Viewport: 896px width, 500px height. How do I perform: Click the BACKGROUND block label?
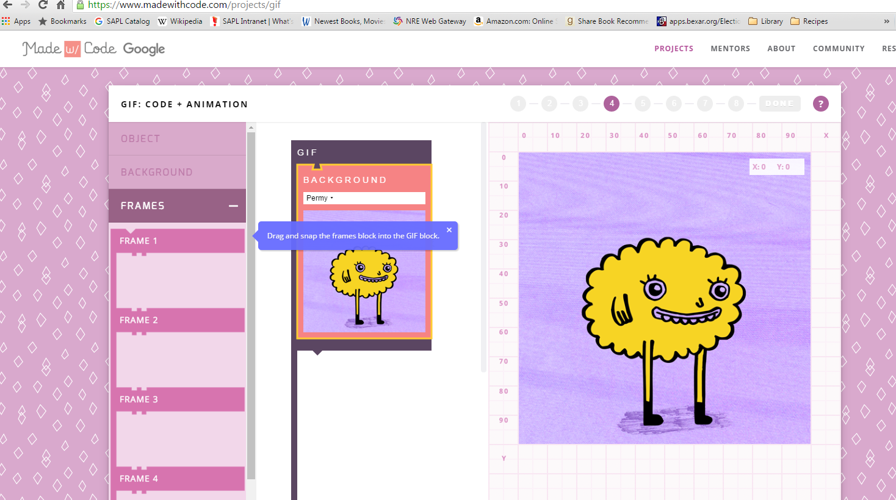[x=345, y=180]
